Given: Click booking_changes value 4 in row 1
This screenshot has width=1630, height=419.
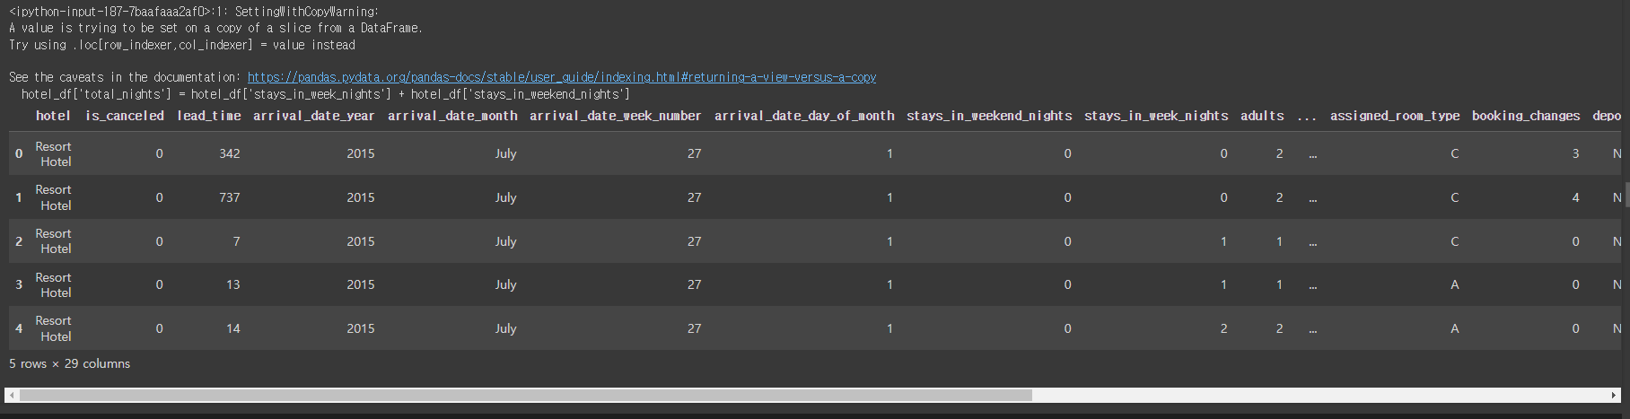Looking at the screenshot, I should [x=1575, y=197].
